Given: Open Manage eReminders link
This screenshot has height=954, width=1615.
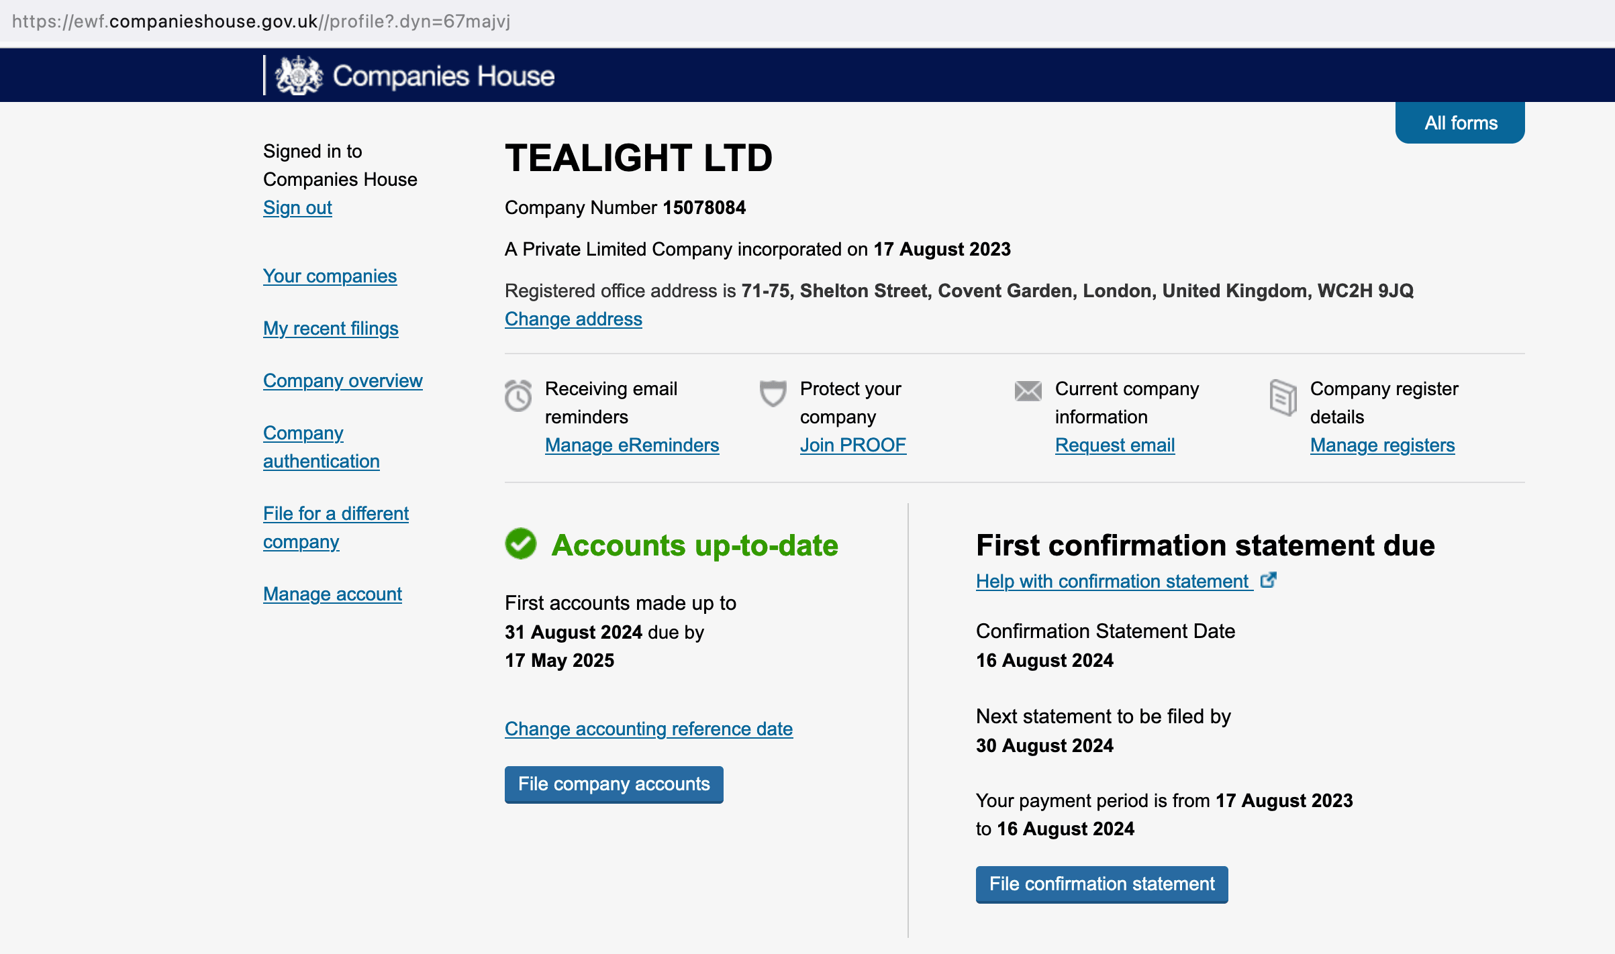Looking at the screenshot, I should pyautogui.click(x=632, y=445).
